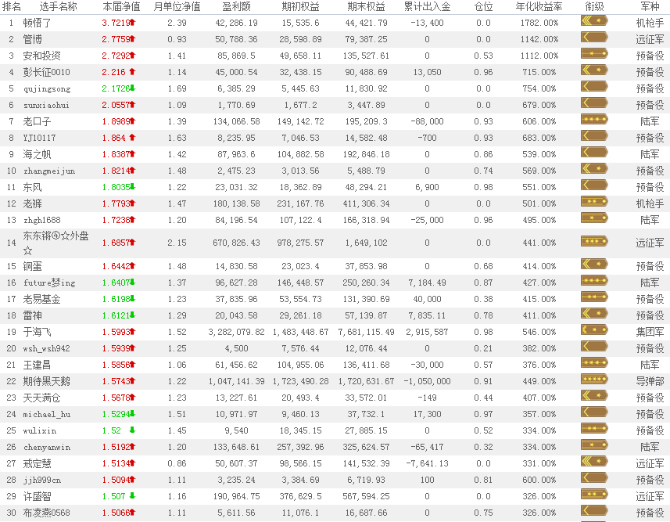Click the rank badge icon for 铜蛋
This screenshot has height=522, width=670.
pos(594,265)
